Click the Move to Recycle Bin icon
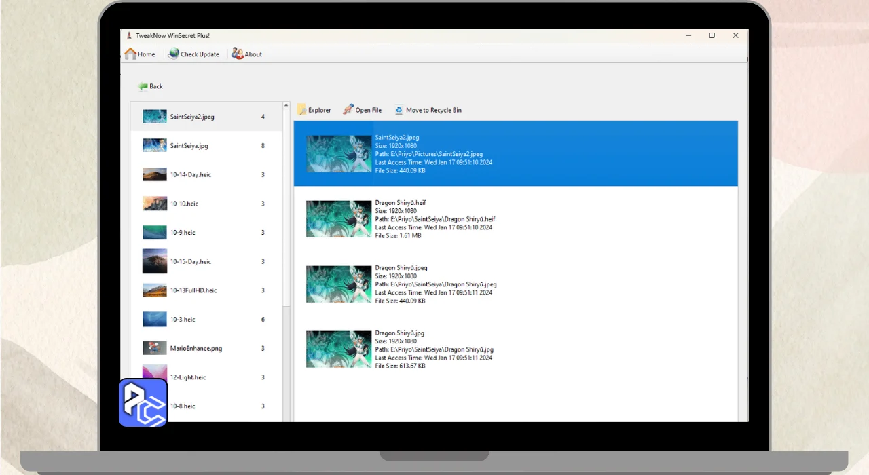This screenshot has height=475, width=869. [x=399, y=110]
